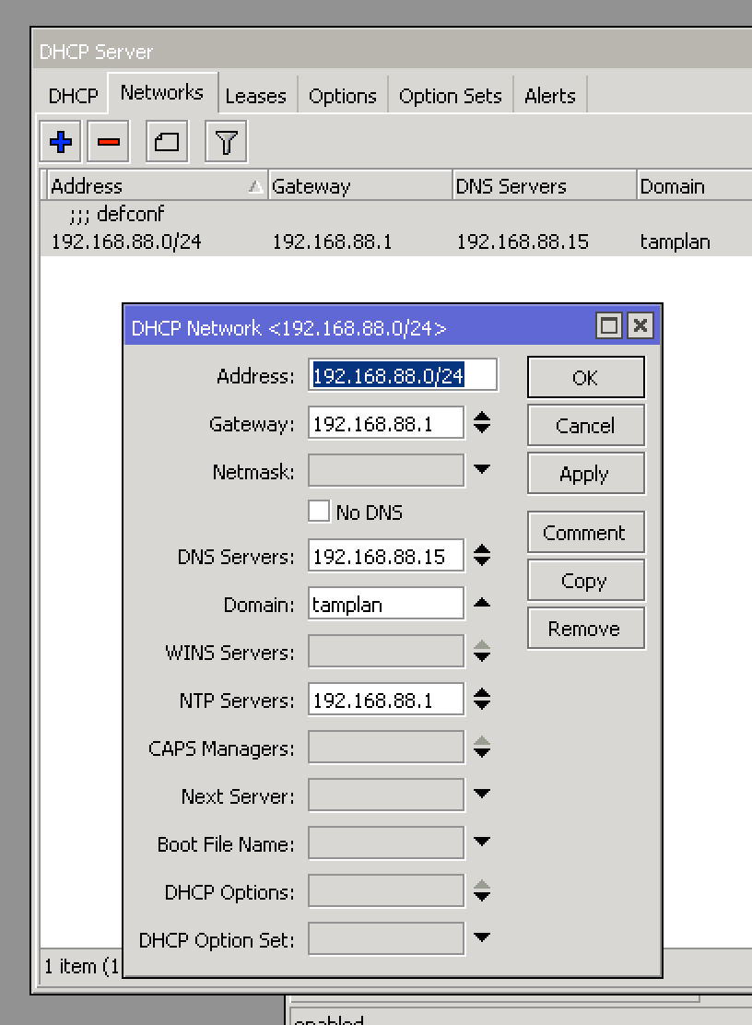Expand the Boot File Name field arrow
Viewport: 752px width, 1025px height.
click(x=481, y=842)
